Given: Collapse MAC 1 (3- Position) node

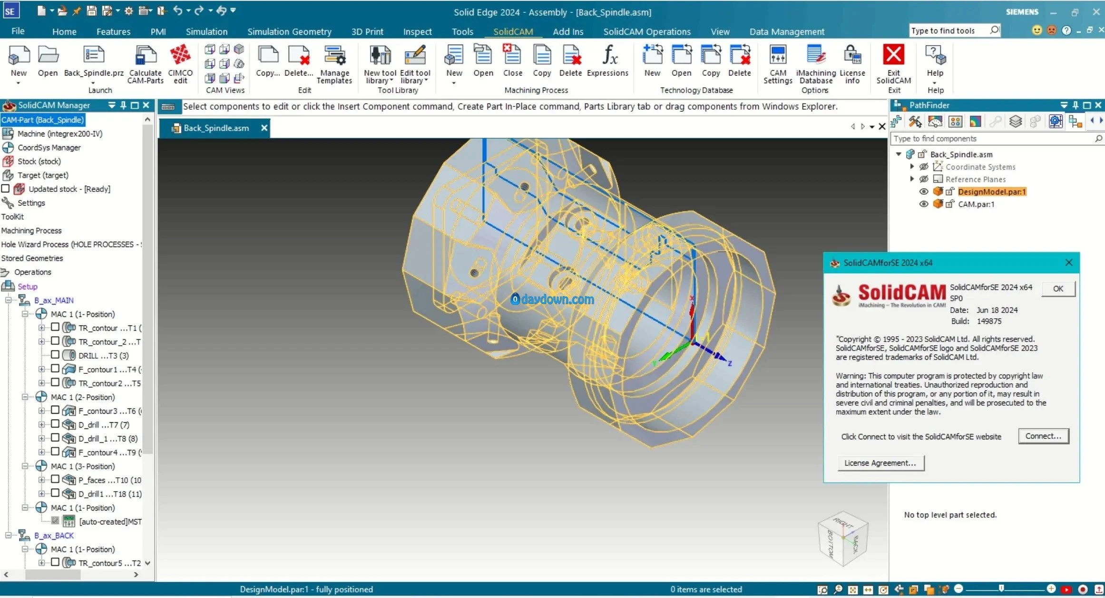Looking at the screenshot, I should coord(25,466).
